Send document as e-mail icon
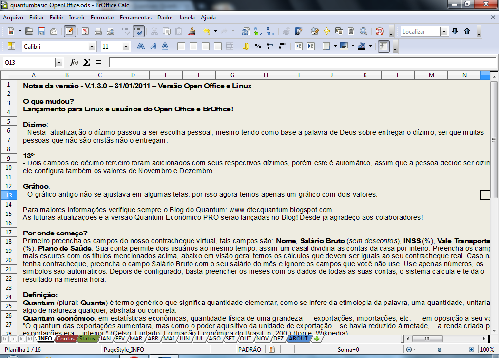 tap(54, 31)
